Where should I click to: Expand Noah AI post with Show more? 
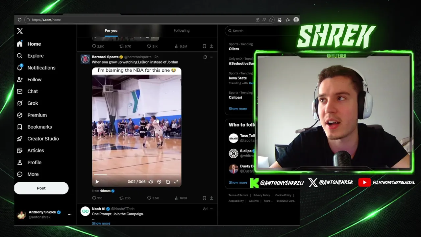tap(101, 223)
